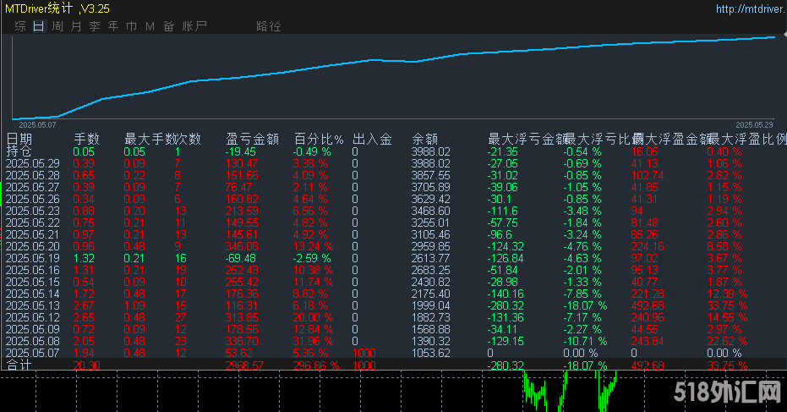Viewport: 787px width, 412px height.
Task: Click the -111.6 floating loss value
Action: point(502,211)
